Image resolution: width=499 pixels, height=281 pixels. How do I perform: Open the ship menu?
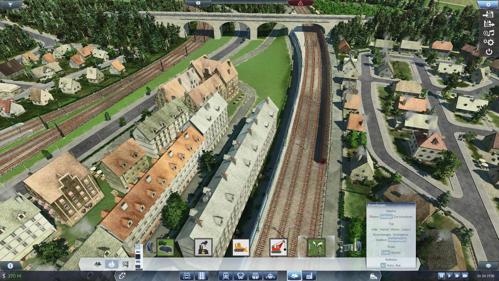(255, 276)
